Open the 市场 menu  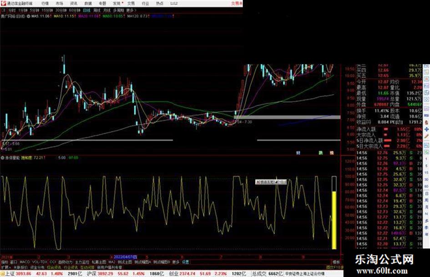(x=59, y=4)
